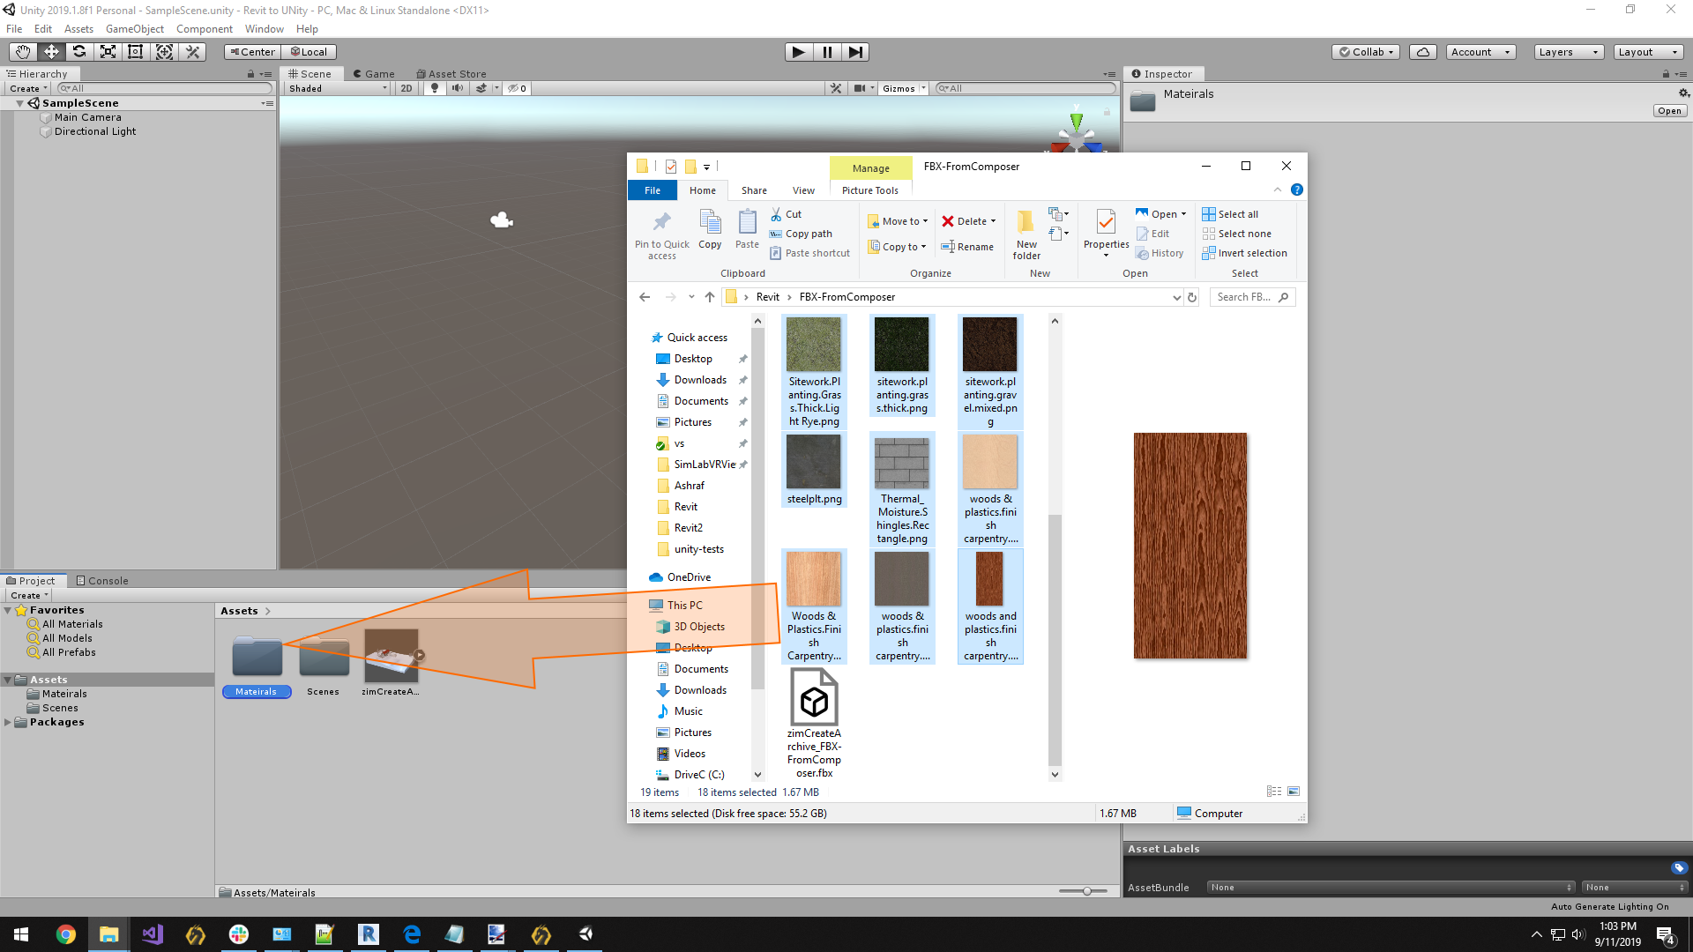Screen dimensions: 1693x952
Task: Select the Move tool in Unity toolbar
Action: pyautogui.click(x=51, y=52)
